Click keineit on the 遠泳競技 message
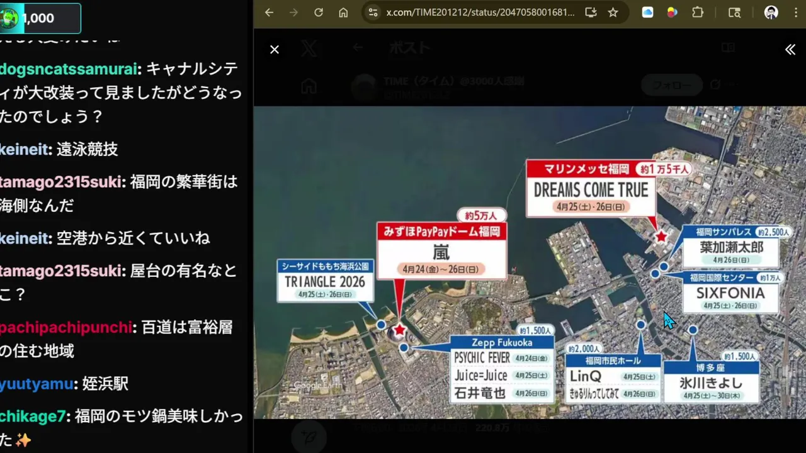Screen dimensions: 806x453 [25, 149]
